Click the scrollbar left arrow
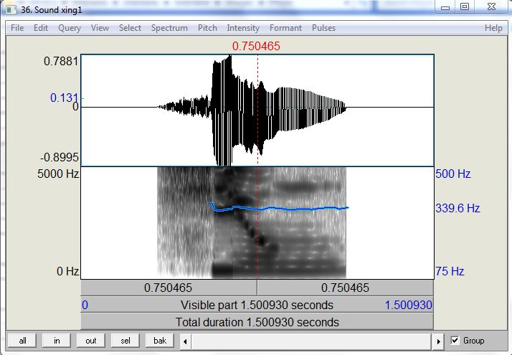The width and height of the screenshot is (512, 355). 185,341
